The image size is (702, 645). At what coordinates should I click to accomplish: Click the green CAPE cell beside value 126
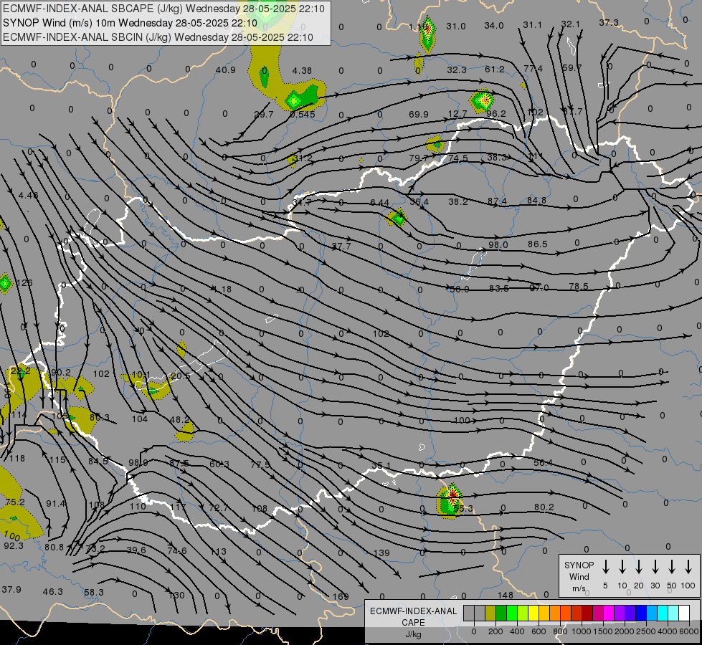pyautogui.click(x=5, y=283)
